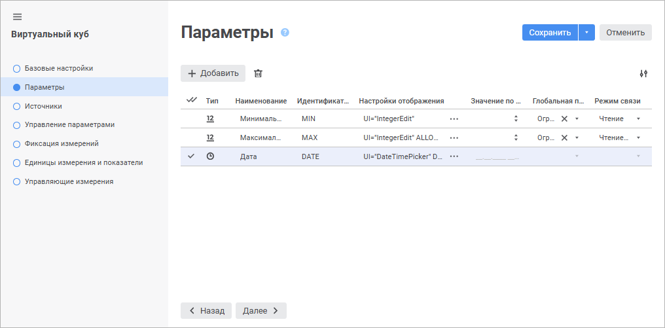Screen dimensions: 665x328
Task: Click the Режим связи column header
Action: pyautogui.click(x=617, y=101)
